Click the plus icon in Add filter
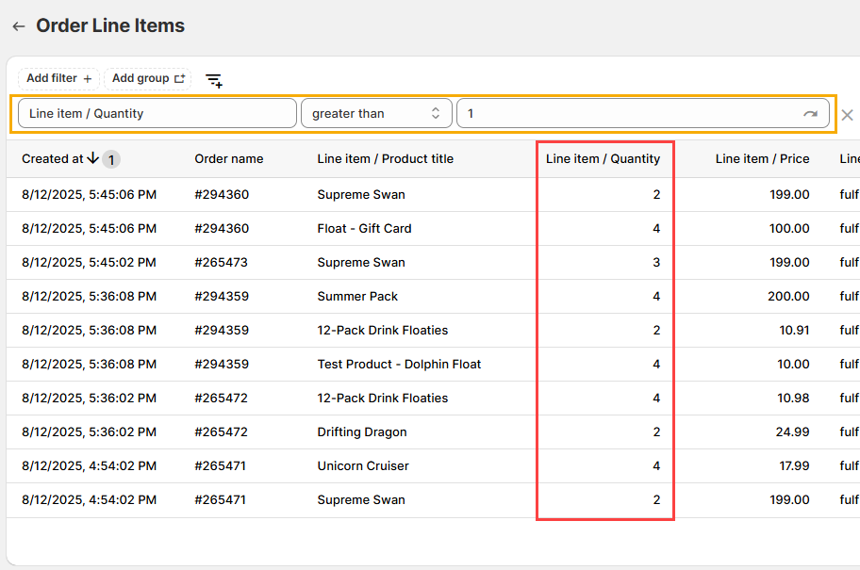Screen dimensions: 860x570 (x=88, y=79)
